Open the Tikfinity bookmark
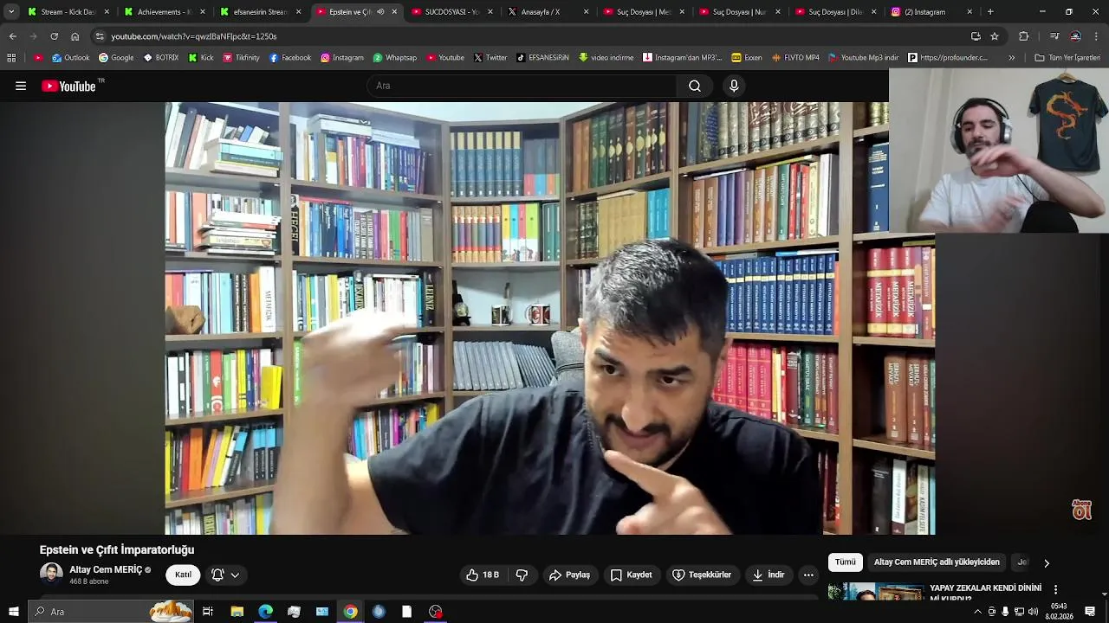The width and height of the screenshot is (1109, 623). pos(241,58)
